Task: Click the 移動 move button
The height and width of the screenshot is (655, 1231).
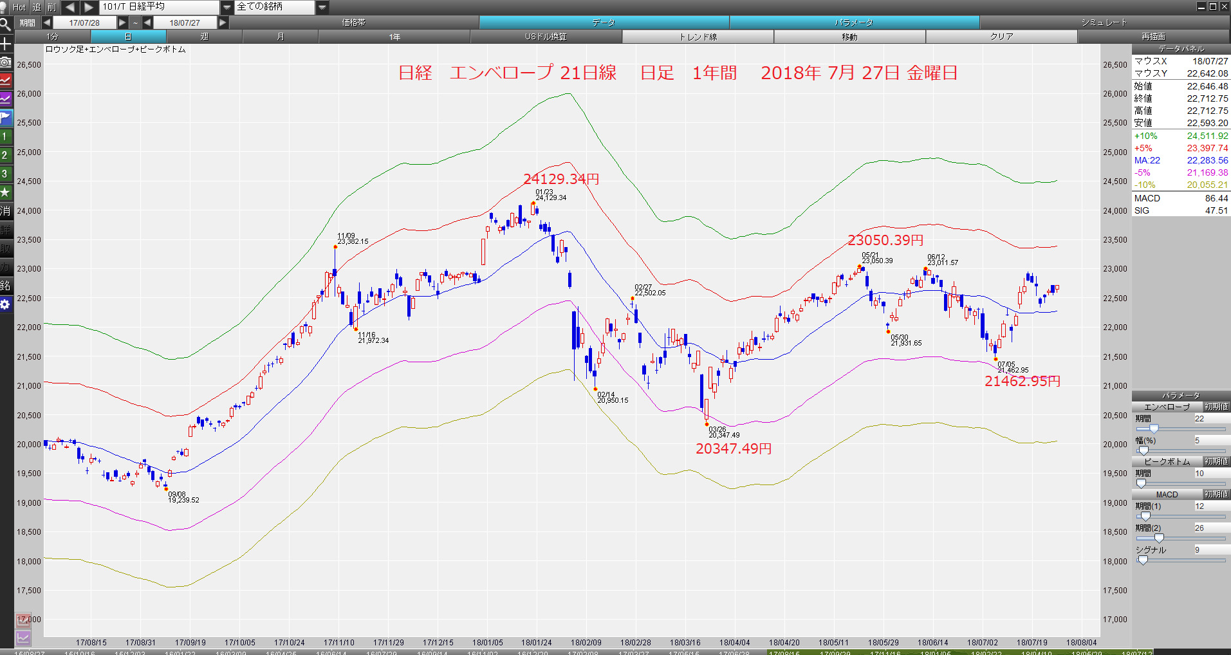Action: (x=849, y=37)
